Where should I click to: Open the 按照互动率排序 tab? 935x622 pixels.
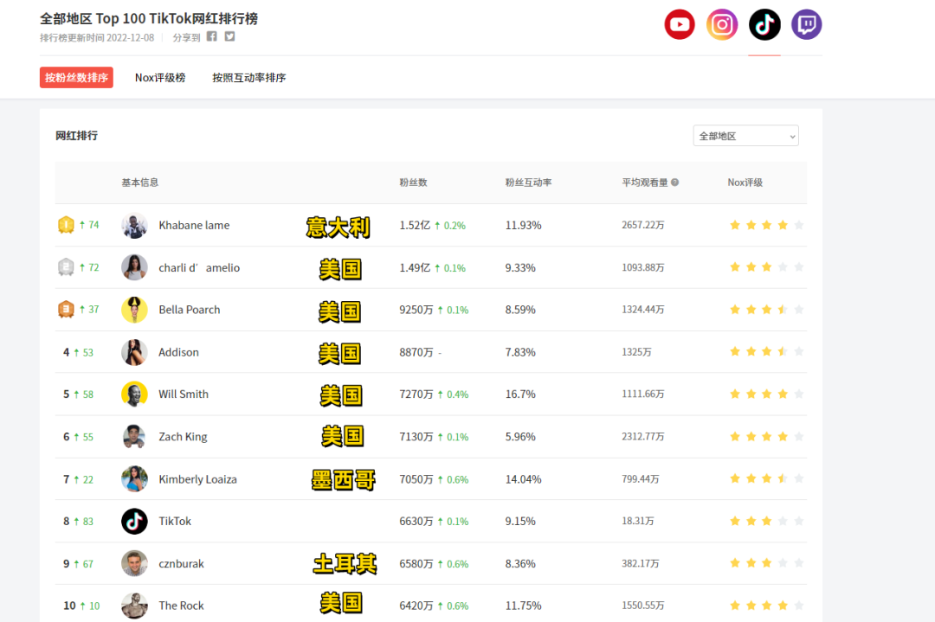coord(248,78)
